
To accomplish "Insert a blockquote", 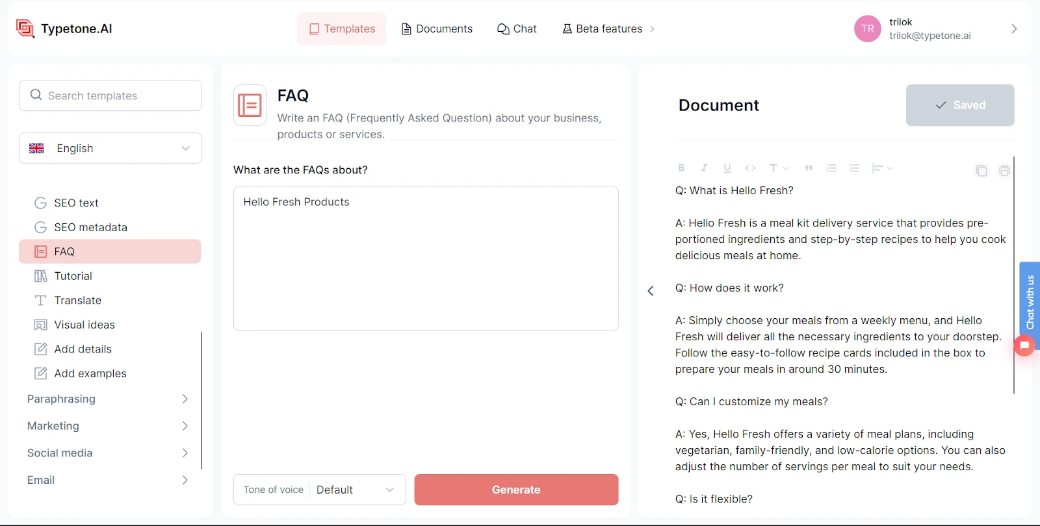I will (x=809, y=168).
